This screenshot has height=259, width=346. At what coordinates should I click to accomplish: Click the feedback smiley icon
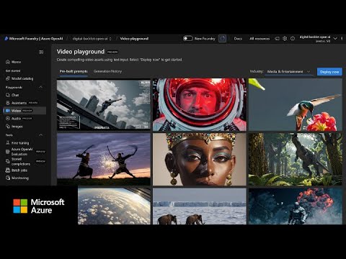point(293,38)
